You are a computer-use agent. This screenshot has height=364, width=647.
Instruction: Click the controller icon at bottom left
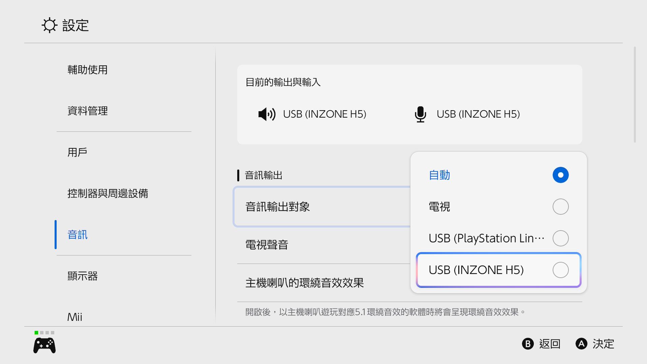click(x=44, y=345)
